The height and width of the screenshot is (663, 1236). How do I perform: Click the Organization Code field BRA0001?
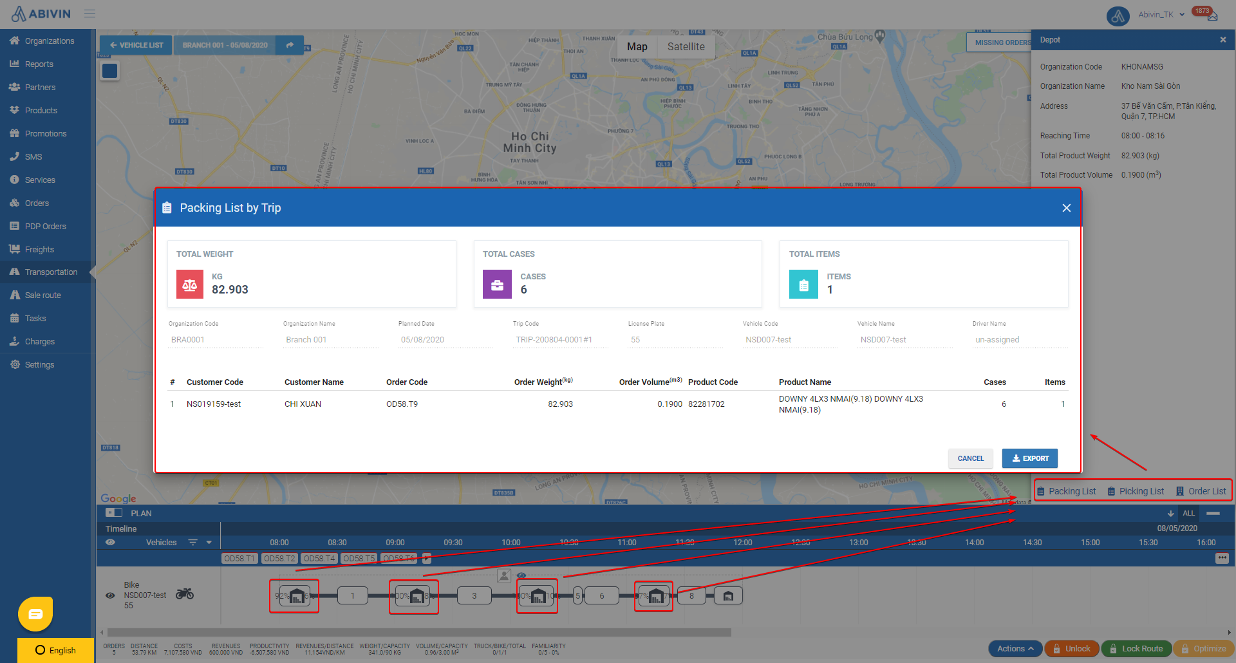point(216,339)
